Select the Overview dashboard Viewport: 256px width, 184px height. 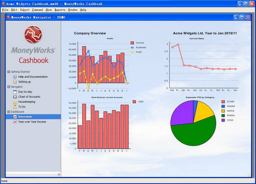click(x=33, y=117)
